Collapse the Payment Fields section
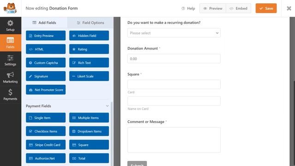 (x=107, y=106)
